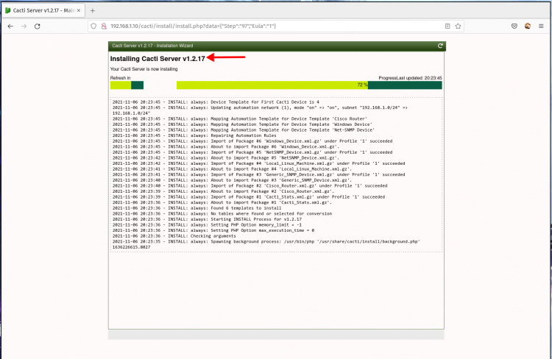Click the browser back arrow
This screenshot has height=359, width=552.
click(10, 26)
